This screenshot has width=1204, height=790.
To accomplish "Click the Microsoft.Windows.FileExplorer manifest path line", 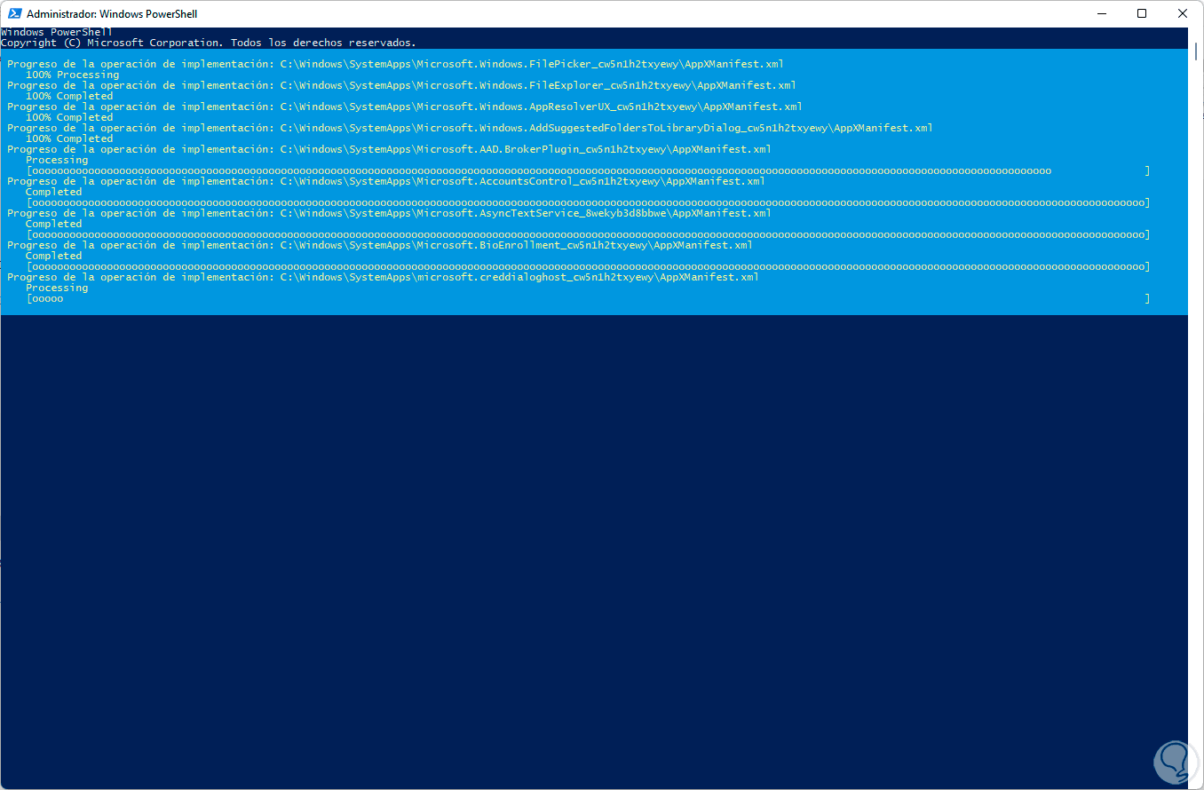I will coord(401,85).
